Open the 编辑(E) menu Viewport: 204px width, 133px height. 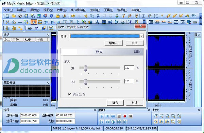pyautogui.click(x=21, y=10)
